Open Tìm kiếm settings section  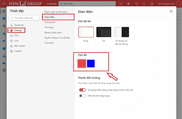click(49, 43)
